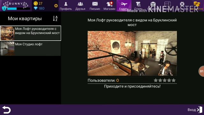This screenshot has height=115, width=204.
Task: Tap the loft title above preview
Action: [x=132, y=22]
